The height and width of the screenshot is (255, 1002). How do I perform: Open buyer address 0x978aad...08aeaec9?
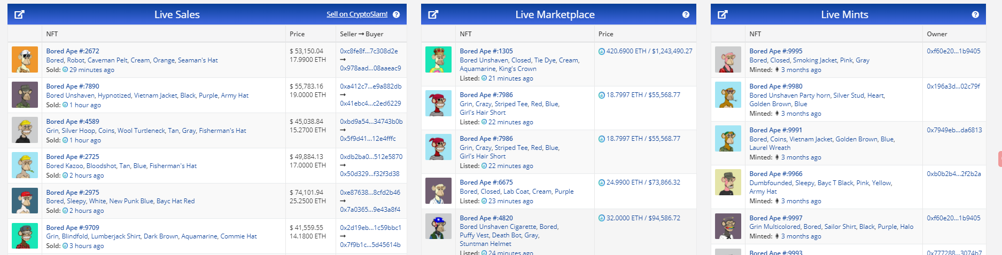[370, 68]
